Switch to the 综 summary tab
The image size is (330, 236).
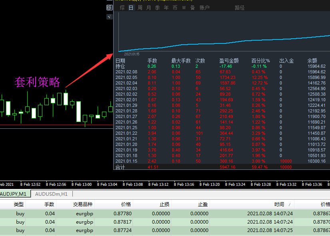[122, 8]
